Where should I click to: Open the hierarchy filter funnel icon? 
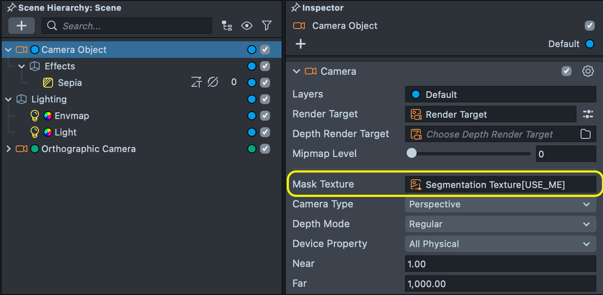click(x=267, y=26)
